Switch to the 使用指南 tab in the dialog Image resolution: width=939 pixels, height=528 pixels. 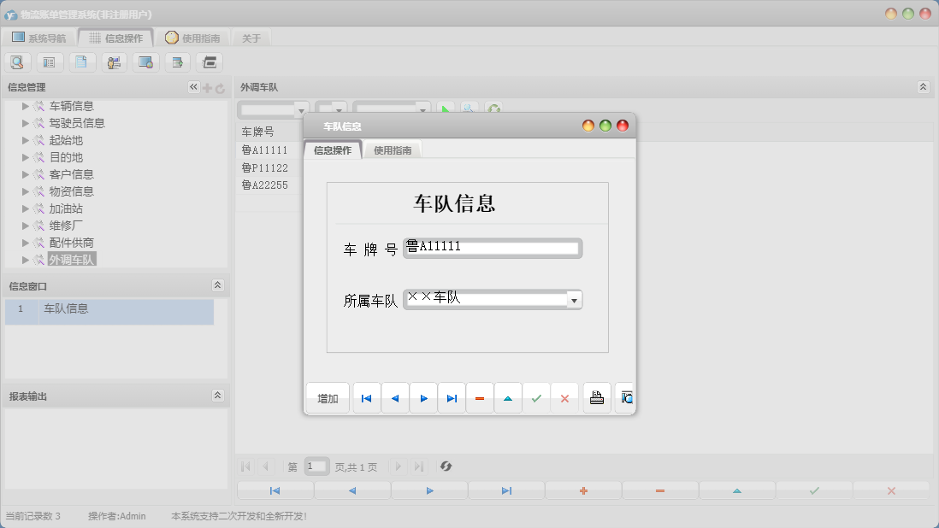coord(393,148)
